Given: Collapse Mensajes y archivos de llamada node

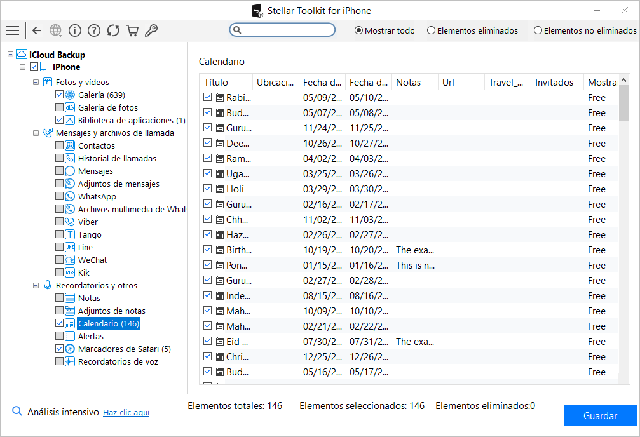Looking at the screenshot, I should pos(36,133).
